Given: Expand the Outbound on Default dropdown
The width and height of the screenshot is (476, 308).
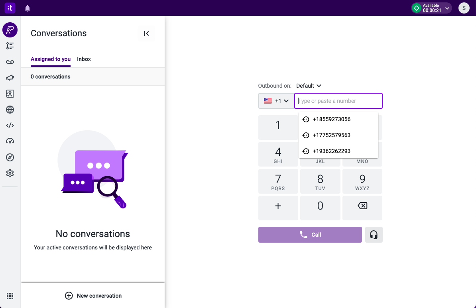Looking at the screenshot, I should click(309, 86).
